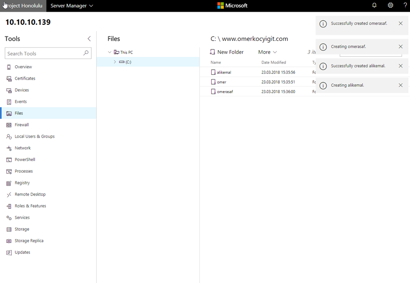Select the omerasaf folder name
Screen dimensions: 410x283
(x=225, y=92)
